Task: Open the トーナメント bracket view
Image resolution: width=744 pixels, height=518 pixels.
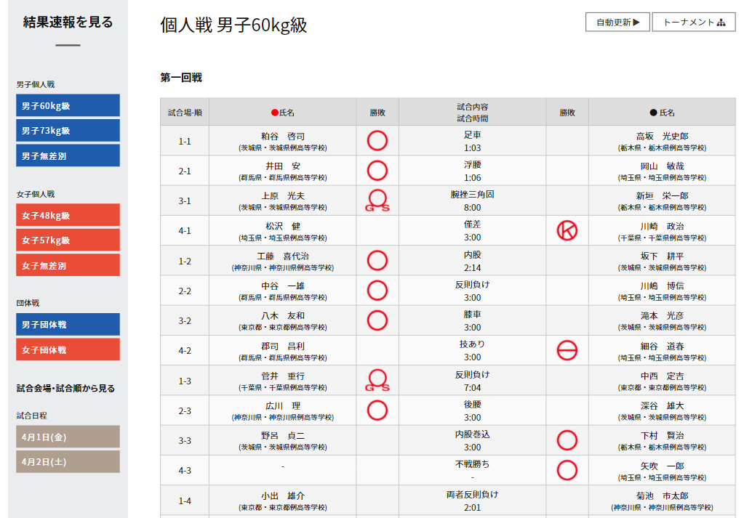Action: coord(693,22)
